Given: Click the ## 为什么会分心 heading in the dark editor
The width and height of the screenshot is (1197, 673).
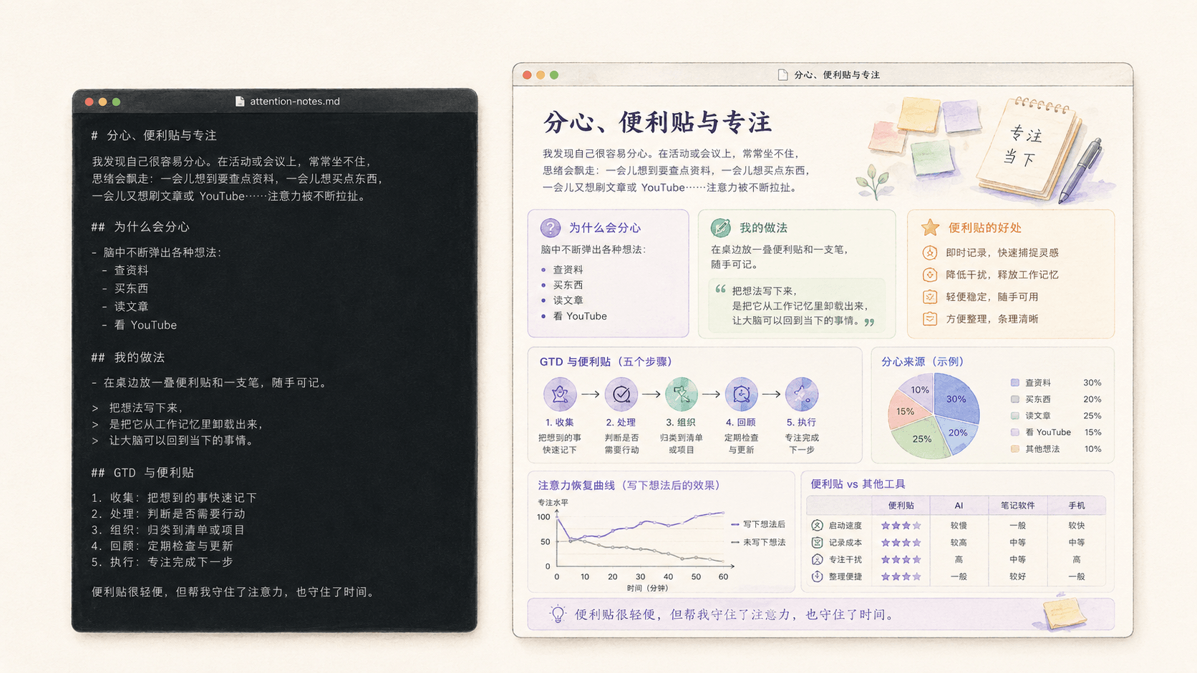Looking at the screenshot, I should tap(140, 227).
